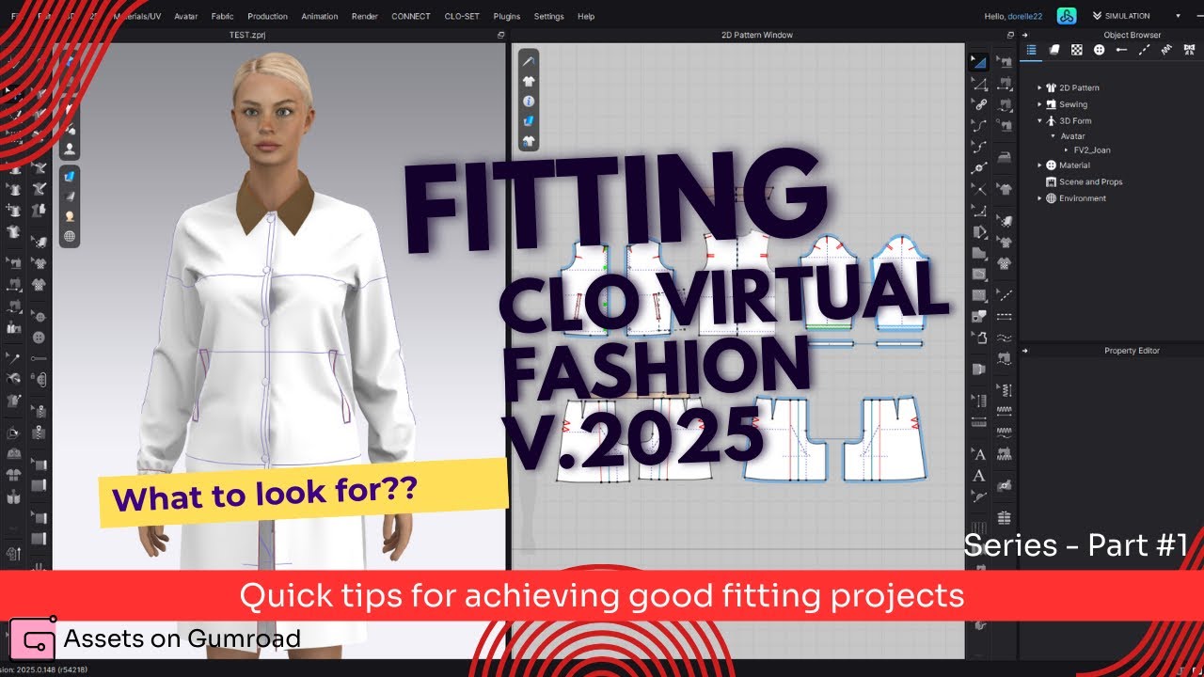
Task: Toggle avatar display icon in 3D window toolbar
Action: [70, 148]
